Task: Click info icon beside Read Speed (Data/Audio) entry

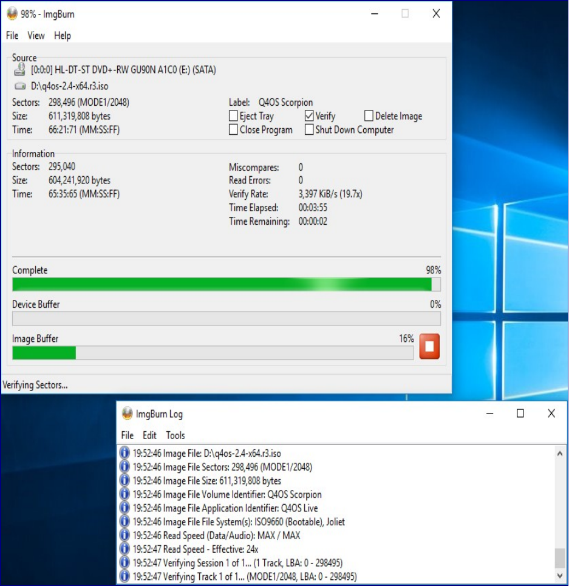Action: 124,535
